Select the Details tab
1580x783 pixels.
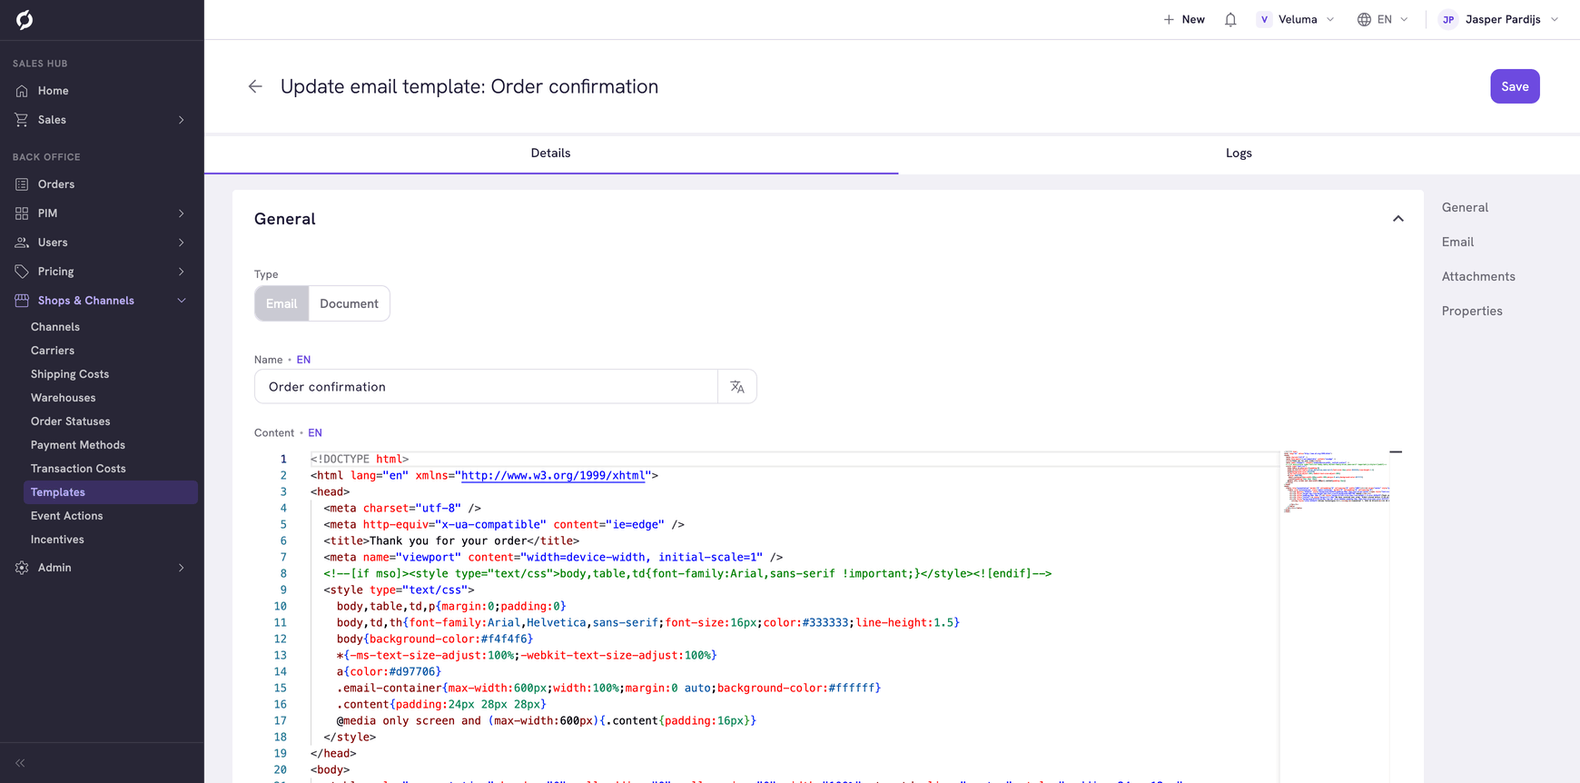(551, 154)
